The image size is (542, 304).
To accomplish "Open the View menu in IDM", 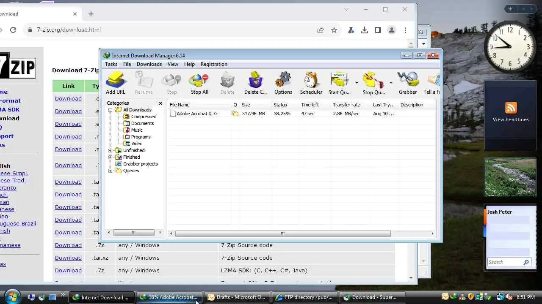I will pyautogui.click(x=173, y=64).
